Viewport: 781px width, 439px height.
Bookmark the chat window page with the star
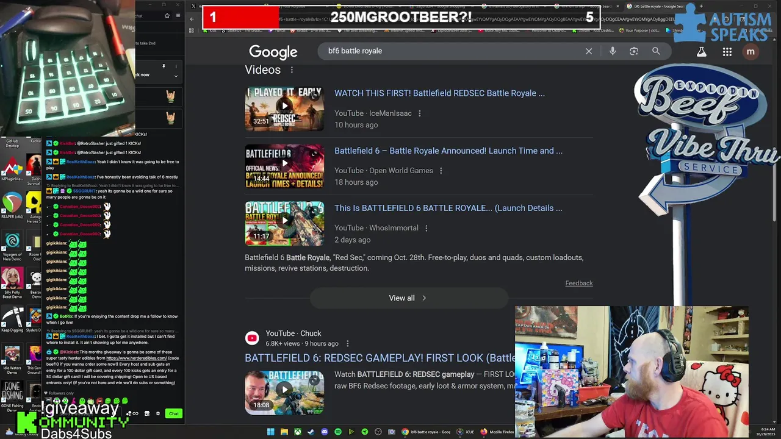click(167, 16)
